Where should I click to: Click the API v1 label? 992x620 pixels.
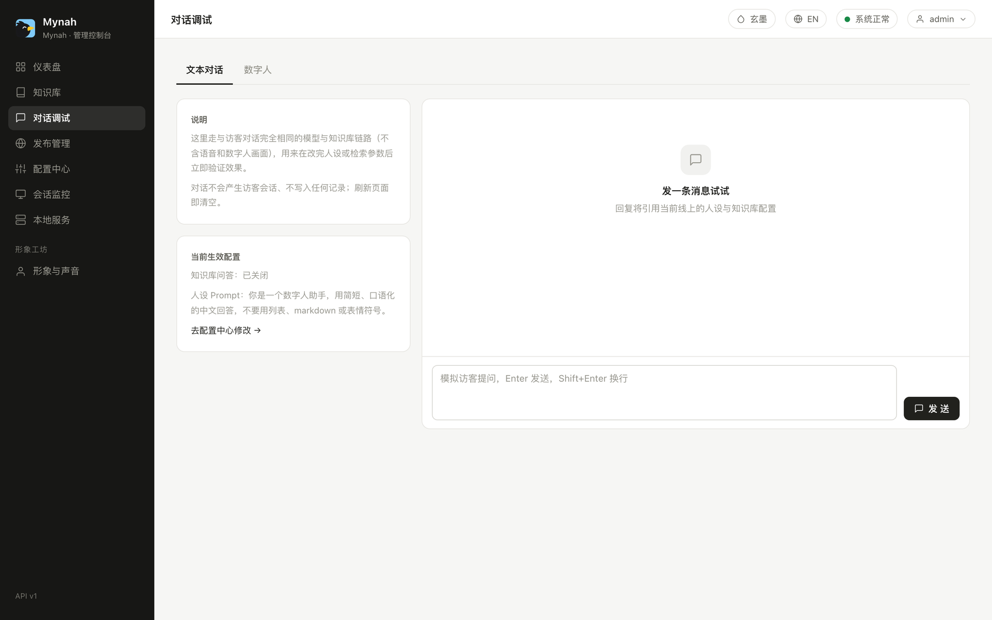click(26, 596)
